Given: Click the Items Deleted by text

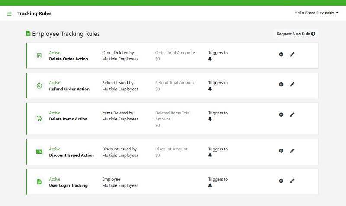Looking at the screenshot, I should (118, 113).
